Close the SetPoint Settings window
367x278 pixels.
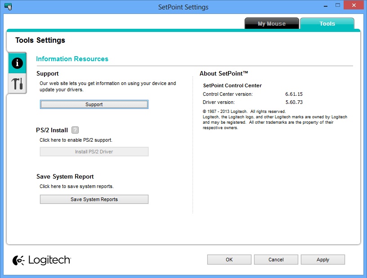[x=354, y=5]
